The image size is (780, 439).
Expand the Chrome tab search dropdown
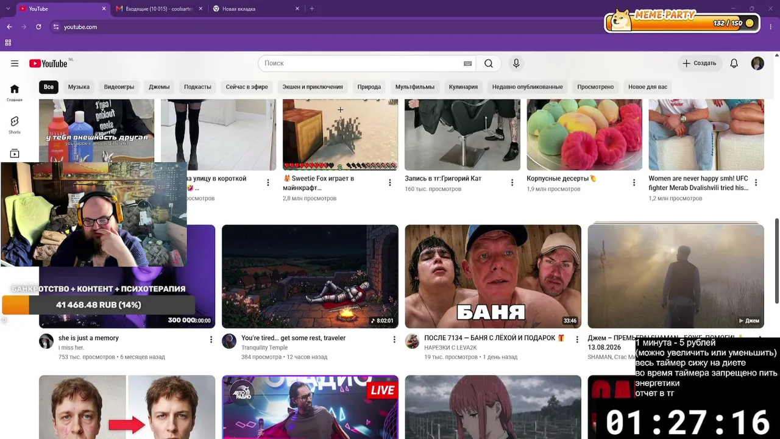(x=8, y=9)
